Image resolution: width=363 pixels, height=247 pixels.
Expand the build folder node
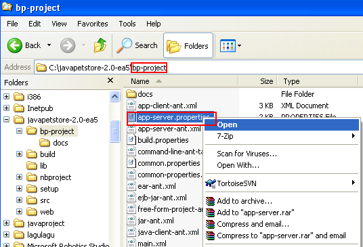click(20, 154)
